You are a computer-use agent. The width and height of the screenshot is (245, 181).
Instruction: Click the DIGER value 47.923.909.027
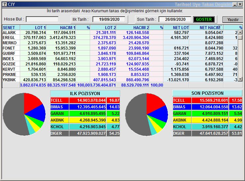[x=91, y=133]
